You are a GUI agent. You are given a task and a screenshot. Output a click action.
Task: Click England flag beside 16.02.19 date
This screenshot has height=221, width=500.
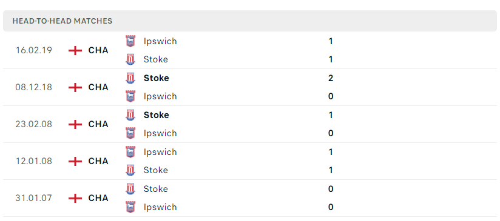(x=75, y=50)
